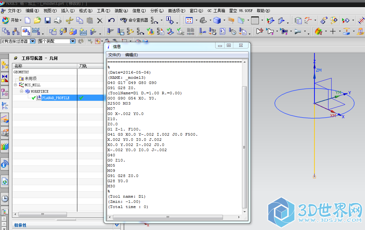Open the 编辑(E) menu in main menu bar
The image size is (365, 230).
[32, 11]
